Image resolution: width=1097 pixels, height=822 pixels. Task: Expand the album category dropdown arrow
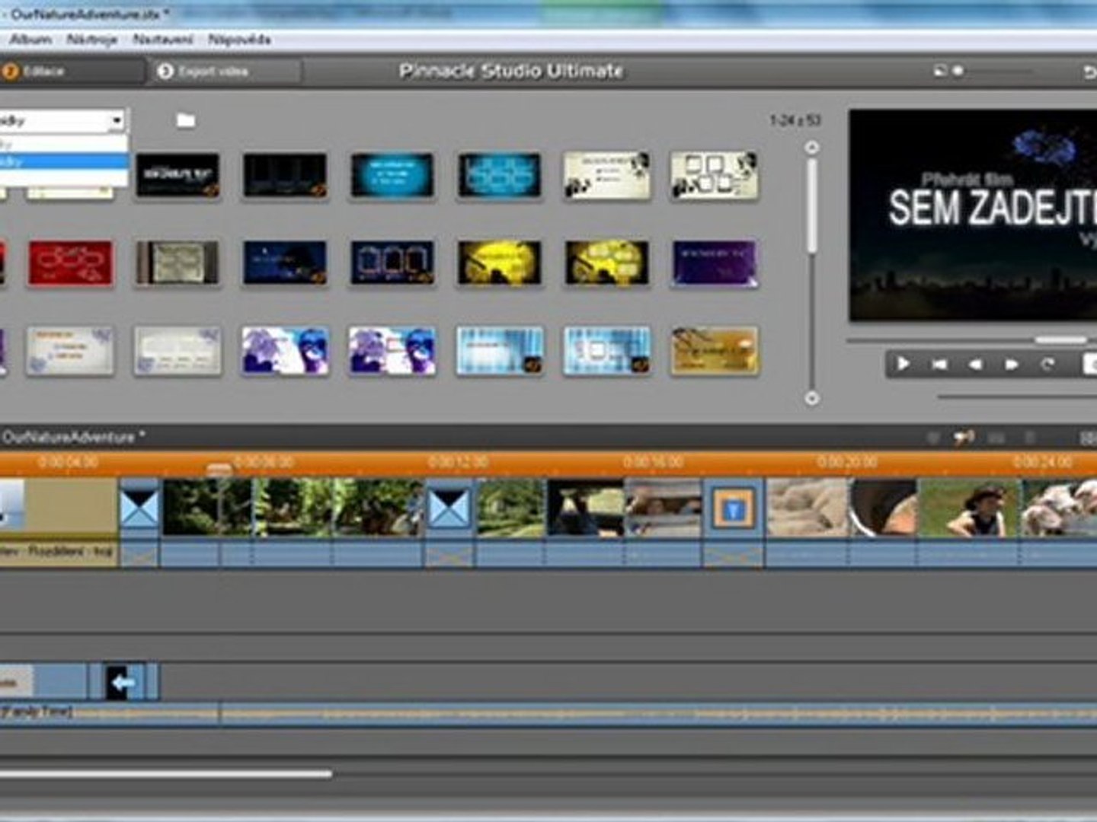pos(117,121)
